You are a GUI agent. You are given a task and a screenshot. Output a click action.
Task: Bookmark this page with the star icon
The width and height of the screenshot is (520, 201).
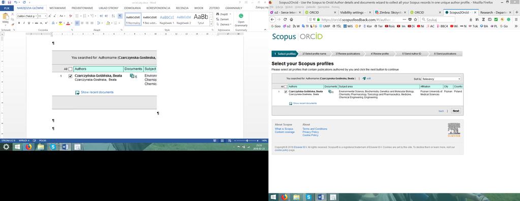point(415,19)
